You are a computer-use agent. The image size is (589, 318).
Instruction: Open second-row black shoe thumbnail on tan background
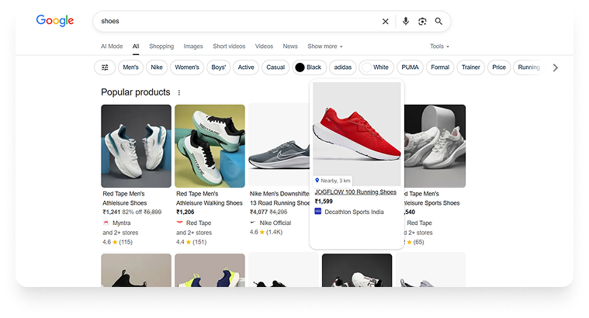click(136, 271)
